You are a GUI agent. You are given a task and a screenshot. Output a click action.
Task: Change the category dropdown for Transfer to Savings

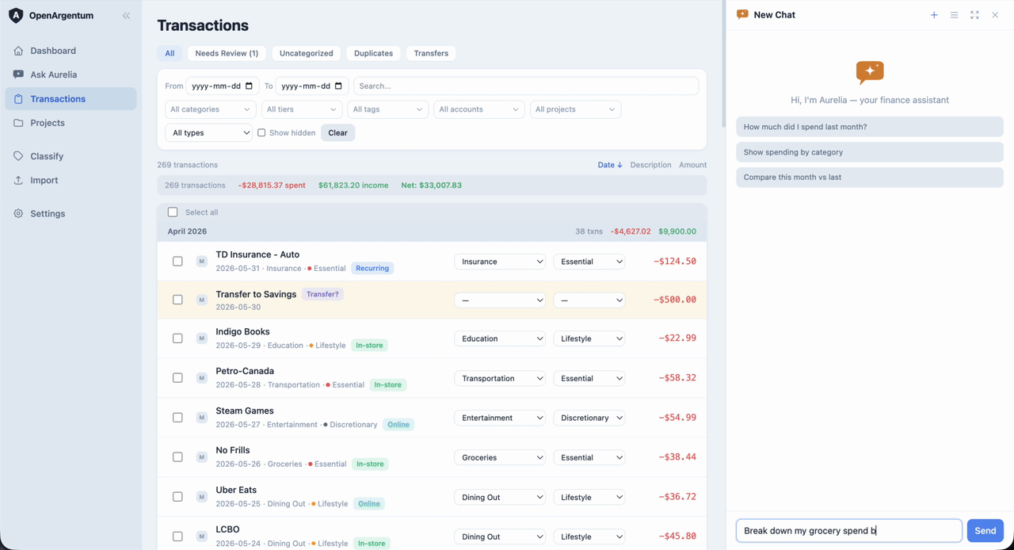(500, 300)
